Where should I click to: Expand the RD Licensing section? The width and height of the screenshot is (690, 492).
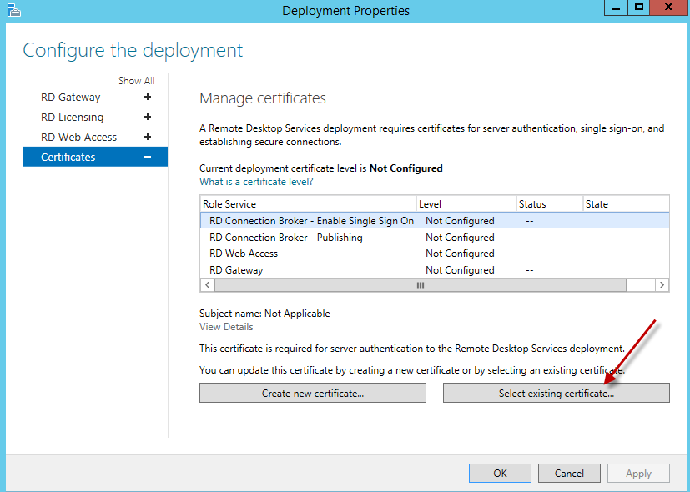point(148,118)
